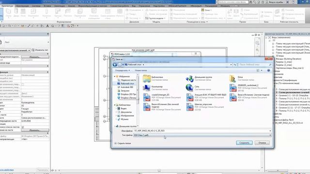Select sheet '3 - Схема расположения сечений' in browser
This screenshot has height=174, width=310.
pos(293,92)
